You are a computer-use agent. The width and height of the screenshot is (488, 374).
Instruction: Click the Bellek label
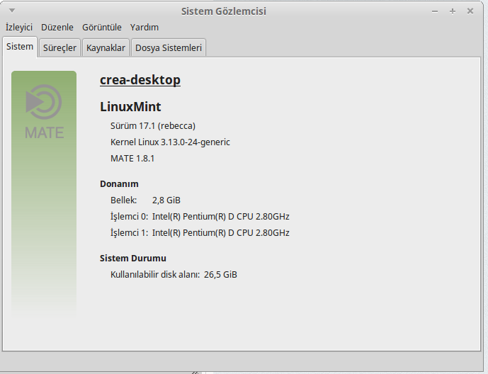coord(123,200)
